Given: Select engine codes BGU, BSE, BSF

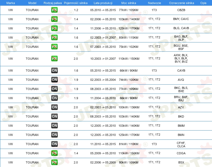Looking at the screenshot, I should (181, 47).
